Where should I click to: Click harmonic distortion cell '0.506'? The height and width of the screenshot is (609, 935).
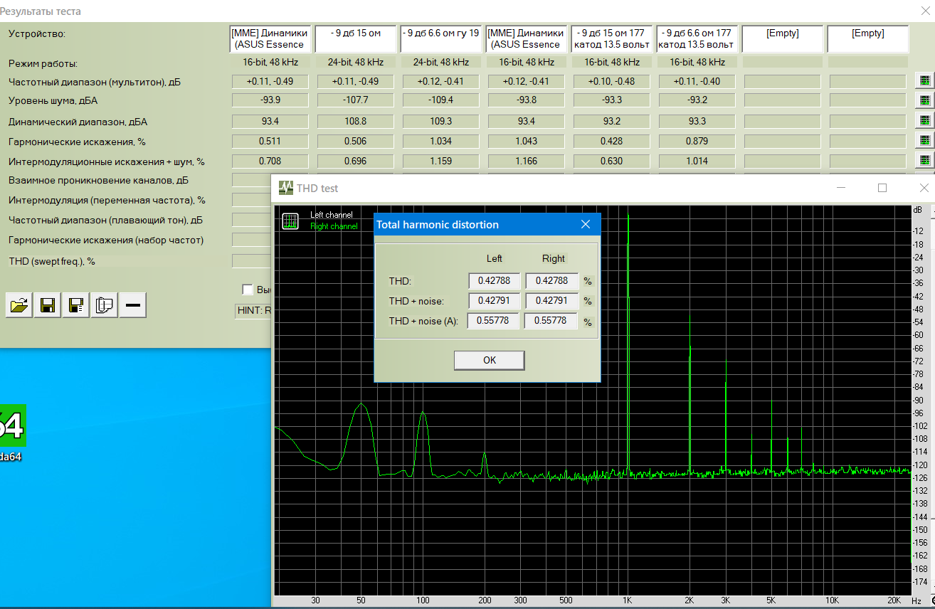[x=356, y=141]
